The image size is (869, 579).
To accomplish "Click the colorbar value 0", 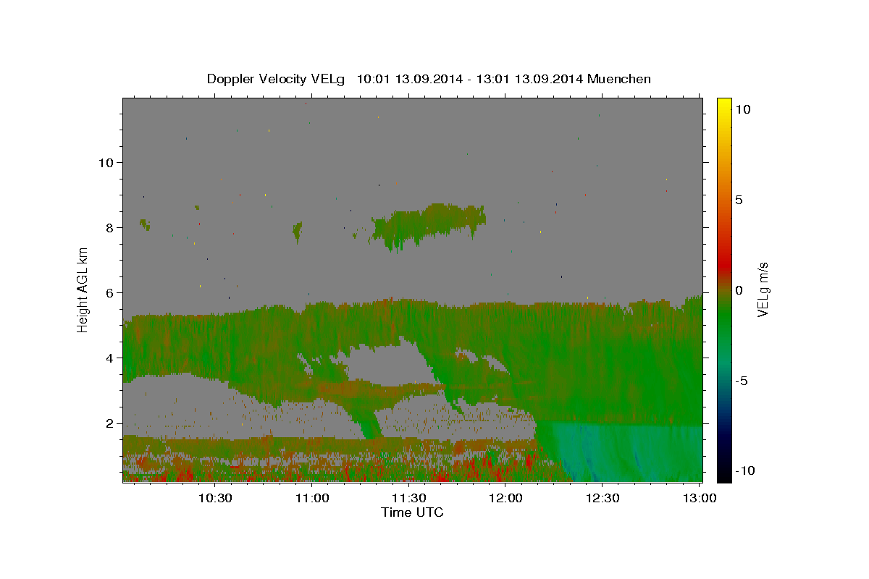I will click(739, 290).
